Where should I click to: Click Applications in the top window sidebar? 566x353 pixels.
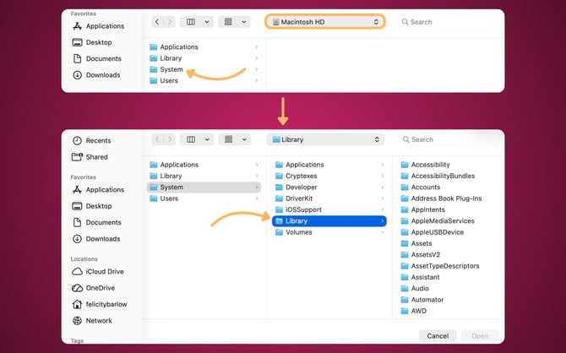tap(98, 26)
